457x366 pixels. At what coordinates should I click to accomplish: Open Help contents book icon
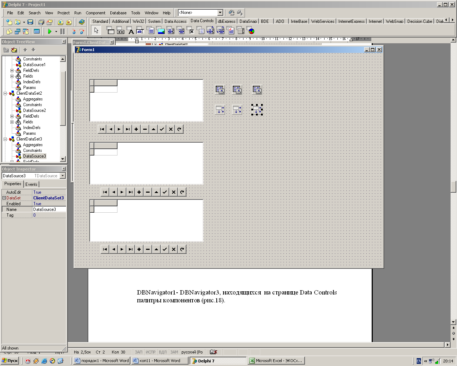pyautogui.click(x=82, y=22)
